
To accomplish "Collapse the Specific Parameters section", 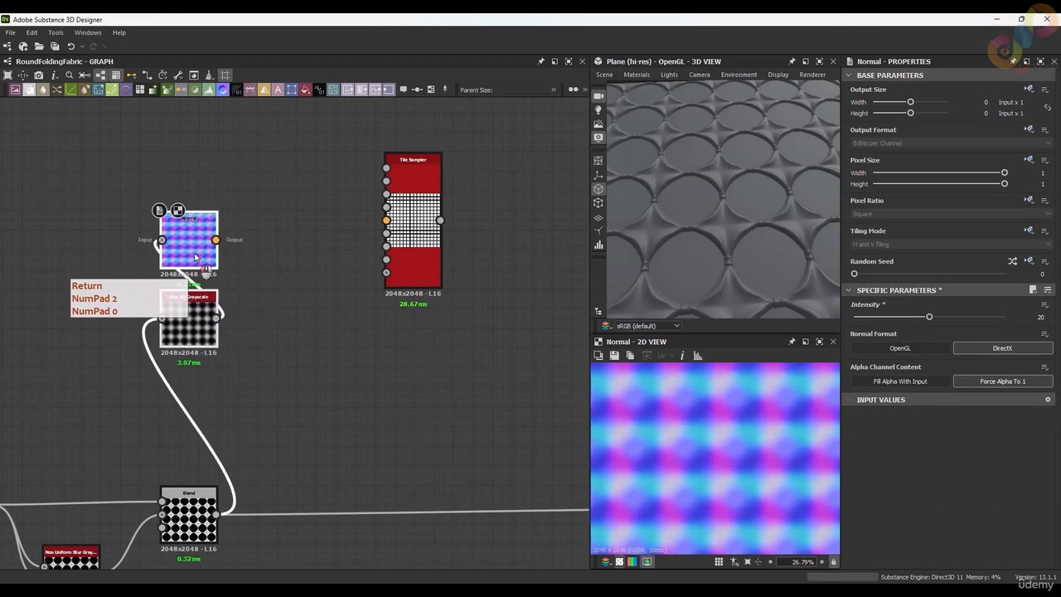I will [849, 290].
